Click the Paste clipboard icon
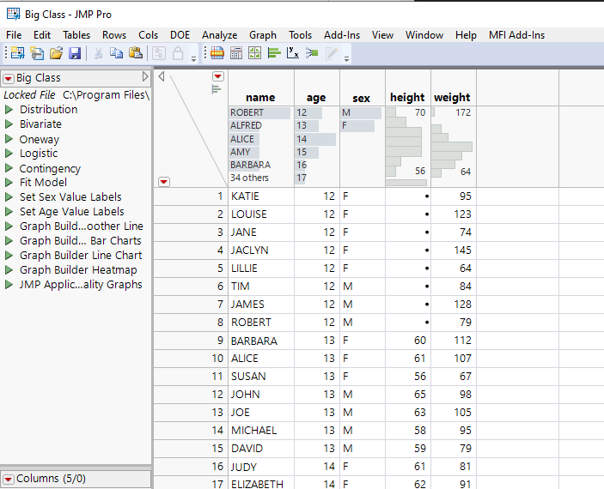This screenshot has width=604, height=489. point(136,53)
